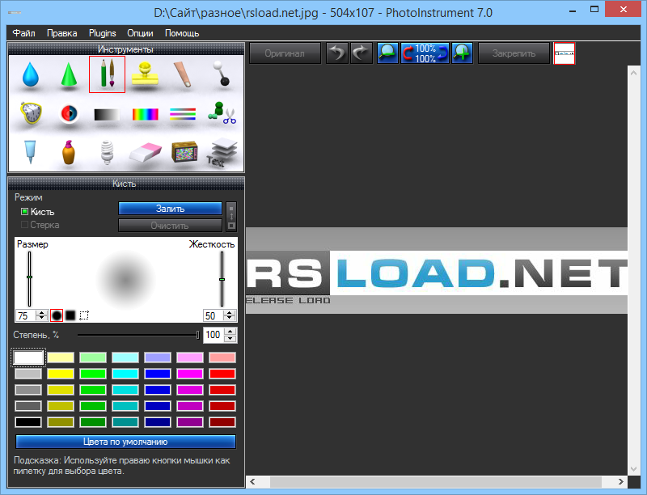Enable the Кисть mode checkbox
This screenshot has height=495, width=647.
coord(25,212)
